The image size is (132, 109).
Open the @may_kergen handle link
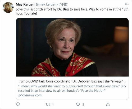46,4
